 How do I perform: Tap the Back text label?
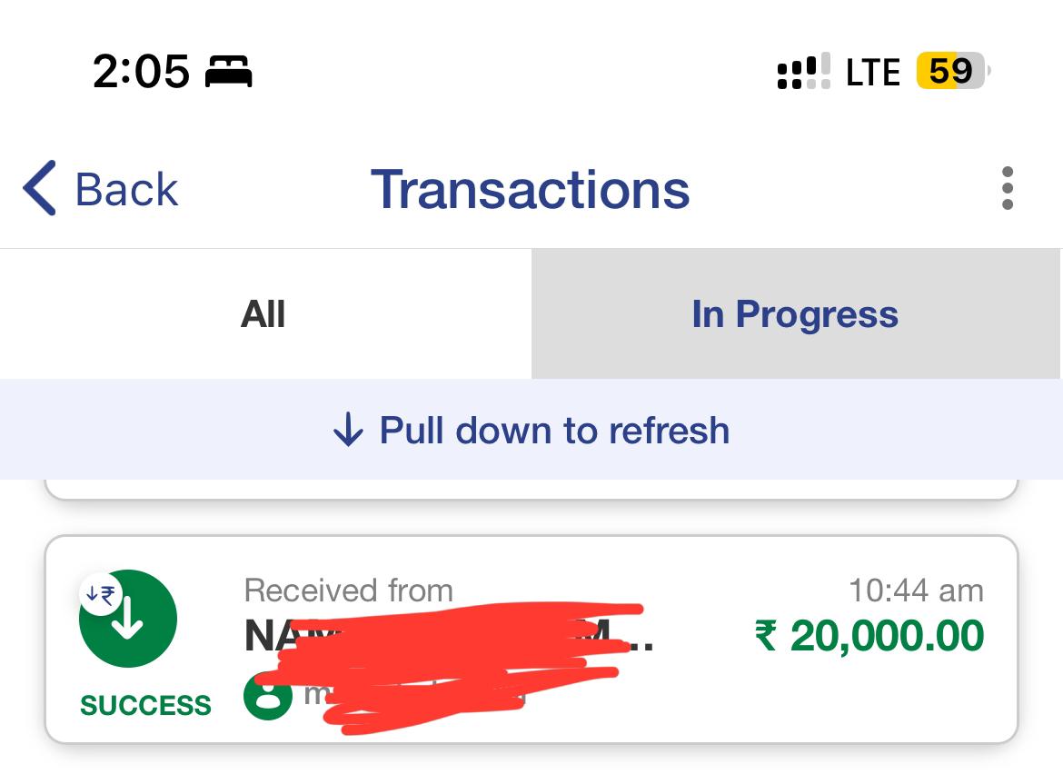point(127,189)
